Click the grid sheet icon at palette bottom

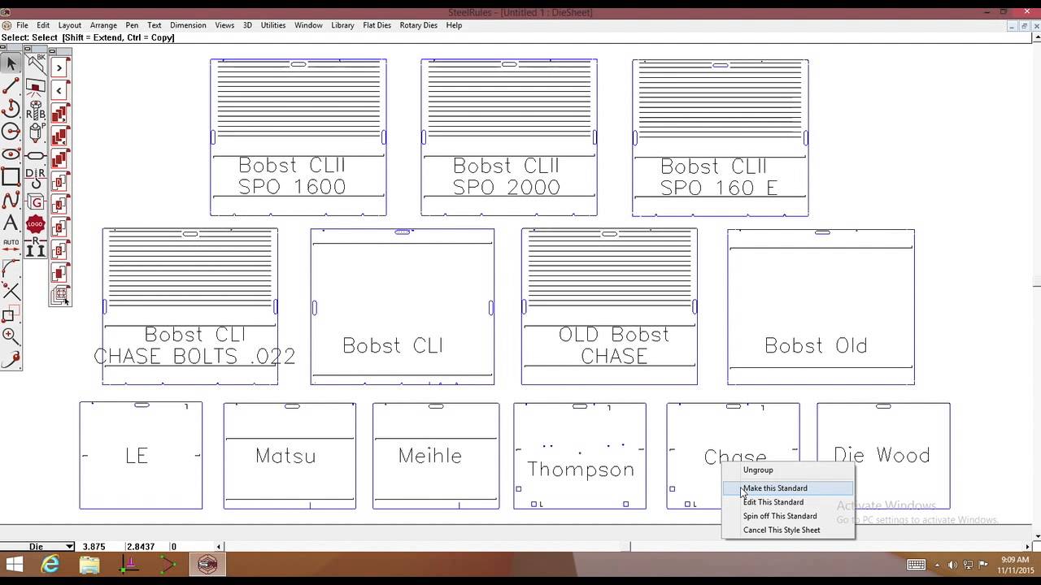pos(59,297)
